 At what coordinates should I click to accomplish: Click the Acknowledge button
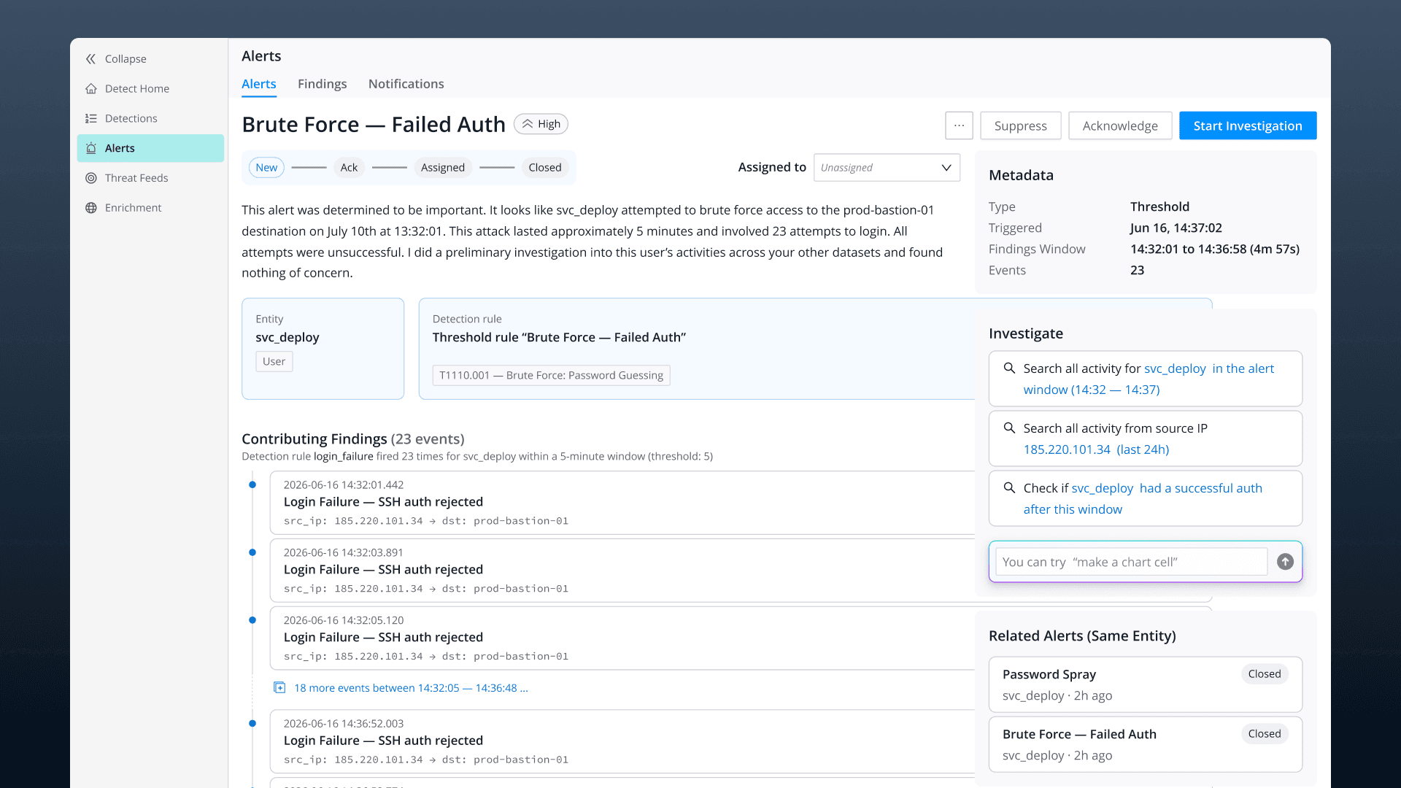point(1120,125)
